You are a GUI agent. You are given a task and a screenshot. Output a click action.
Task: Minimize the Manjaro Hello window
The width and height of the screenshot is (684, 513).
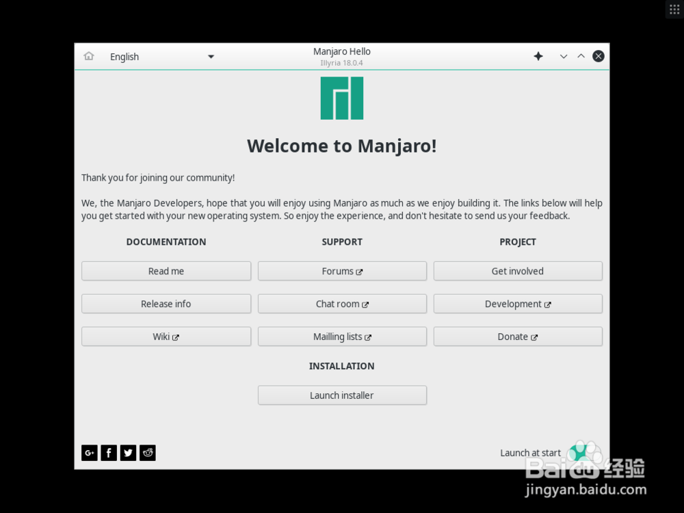click(564, 56)
